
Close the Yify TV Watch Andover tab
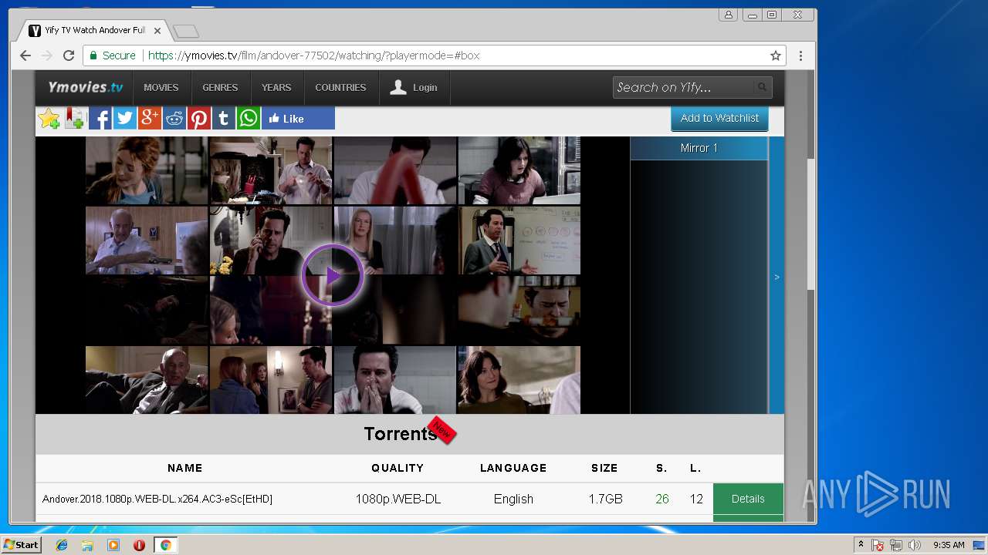tap(157, 31)
